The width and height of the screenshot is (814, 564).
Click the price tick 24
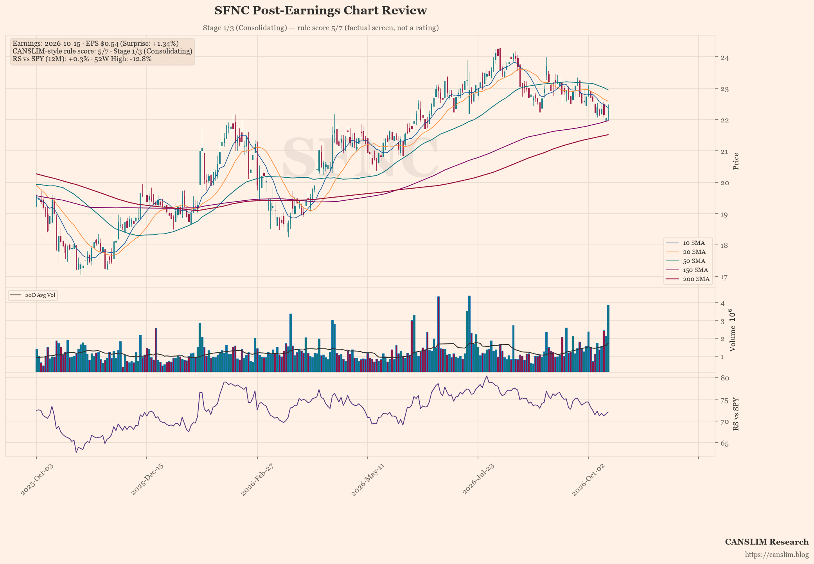point(724,58)
